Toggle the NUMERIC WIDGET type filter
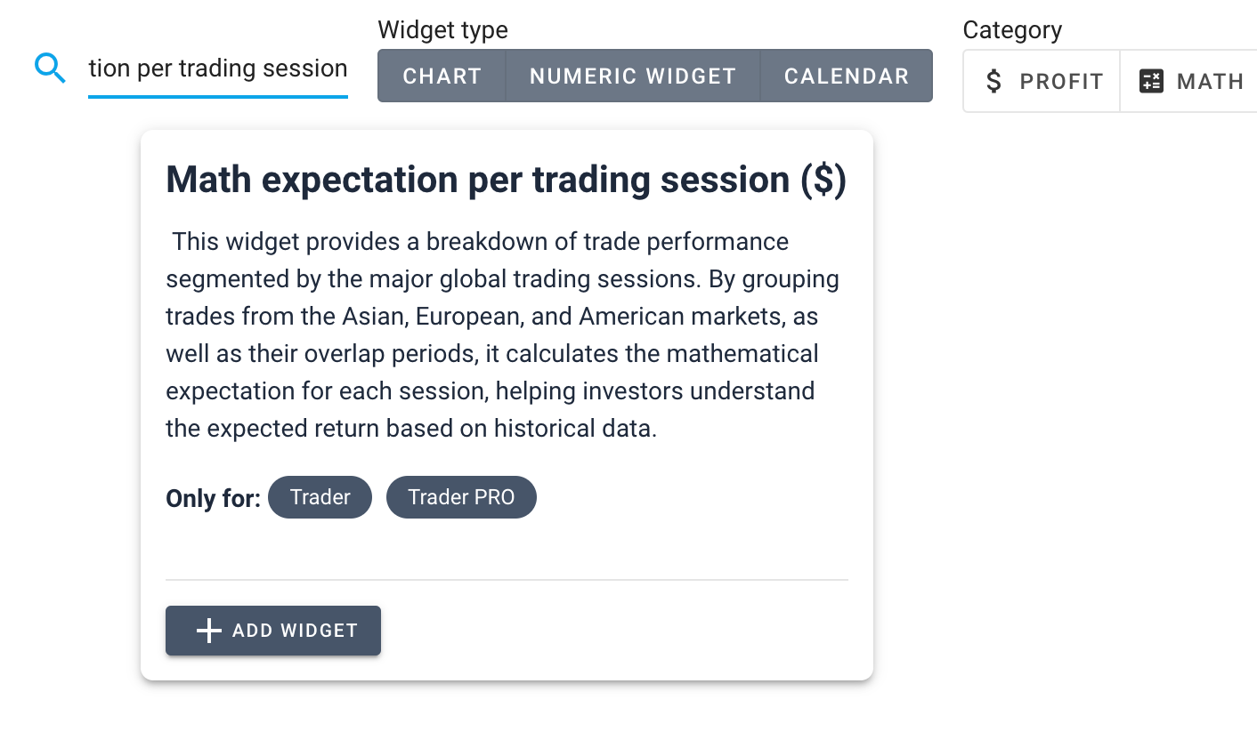Viewport: 1257px width, 740px height. tap(633, 76)
